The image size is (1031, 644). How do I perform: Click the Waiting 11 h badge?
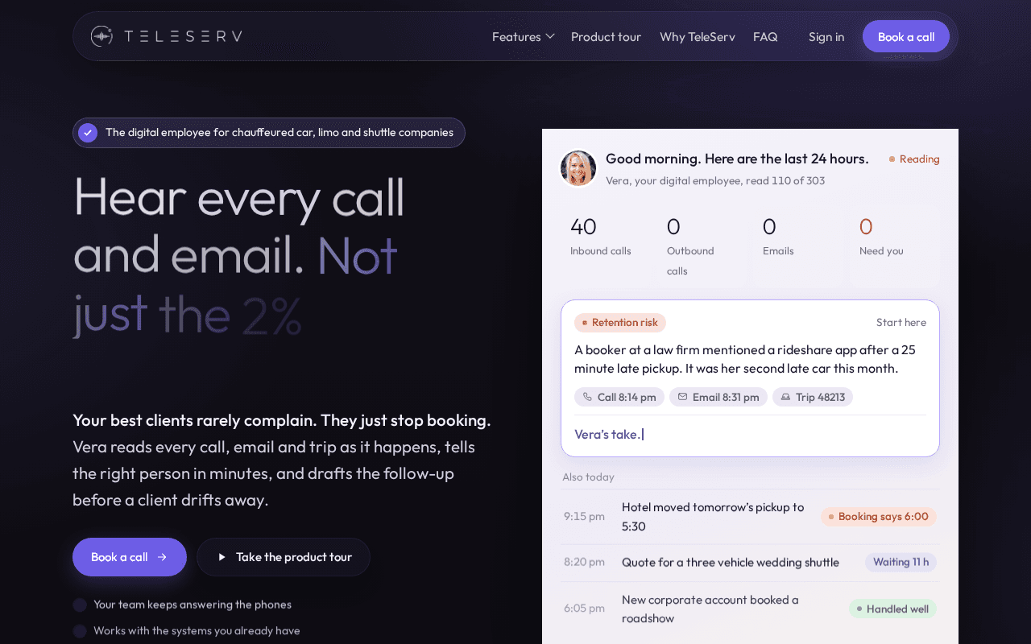coord(901,562)
